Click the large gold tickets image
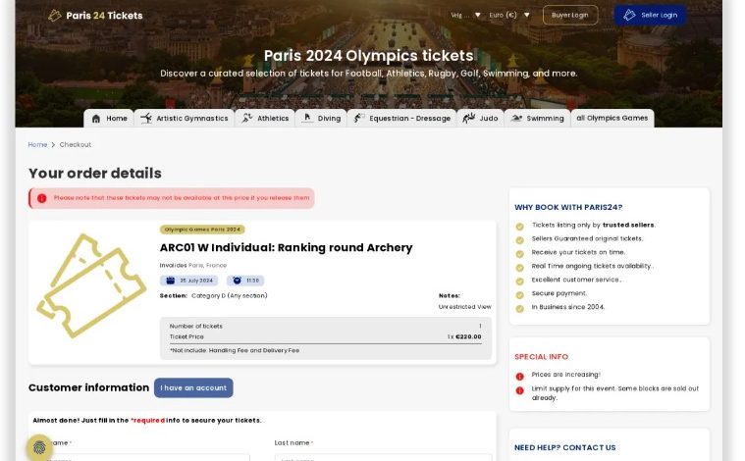The height and width of the screenshot is (461, 745). [x=91, y=285]
